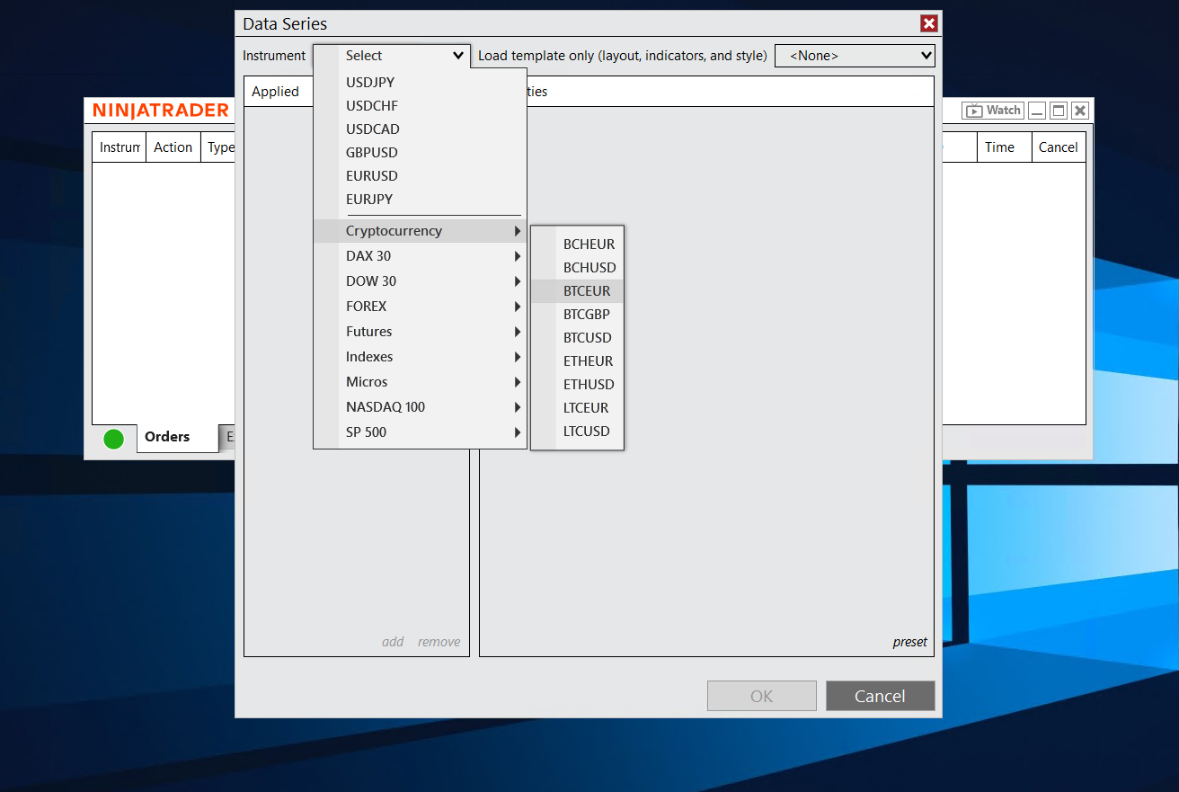Expand the Futures submenu
The width and height of the screenshot is (1179, 792).
420,332
